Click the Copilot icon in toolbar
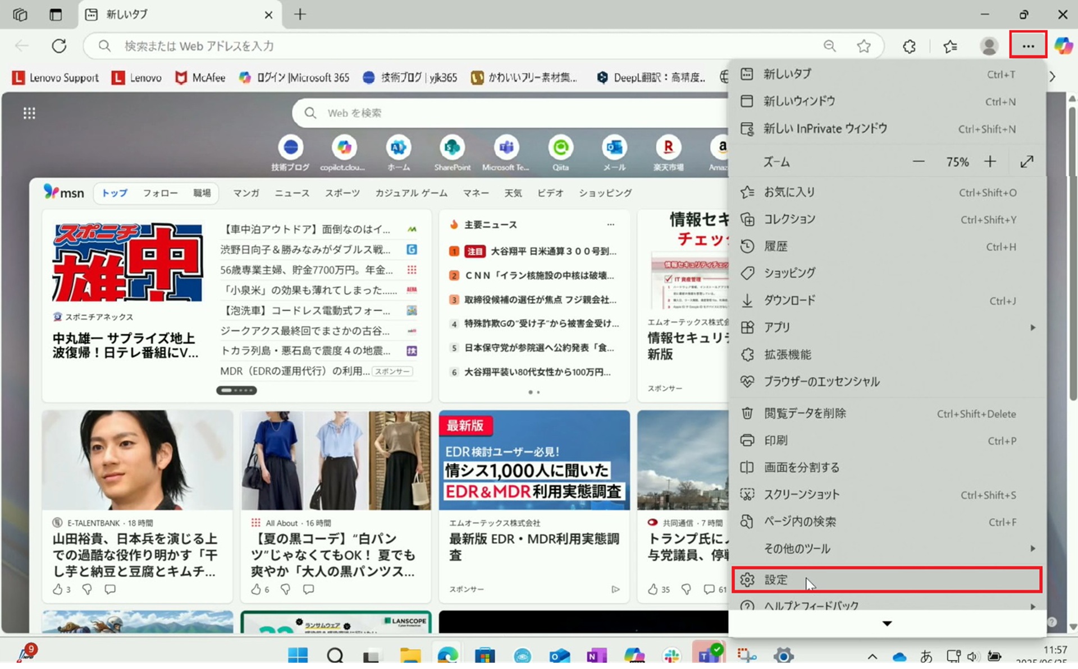1078x669 pixels. [1063, 45]
